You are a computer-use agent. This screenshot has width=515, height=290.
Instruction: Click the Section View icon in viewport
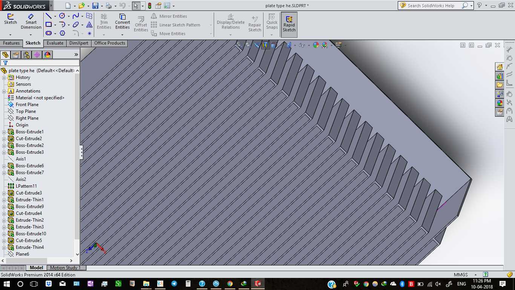pyautogui.click(x=265, y=45)
